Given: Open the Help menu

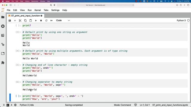Looking at the screenshot, I should pos(65,10).
